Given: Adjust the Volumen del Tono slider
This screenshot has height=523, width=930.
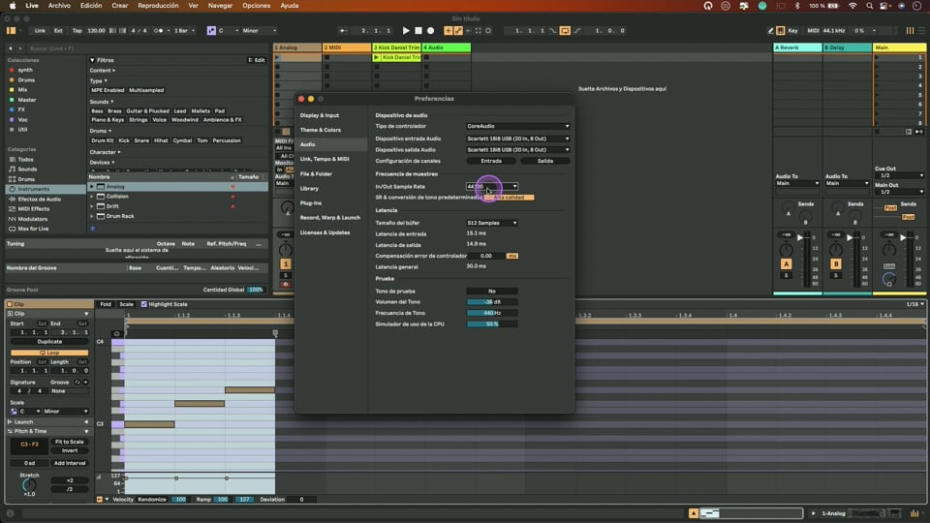Looking at the screenshot, I should [492, 302].
